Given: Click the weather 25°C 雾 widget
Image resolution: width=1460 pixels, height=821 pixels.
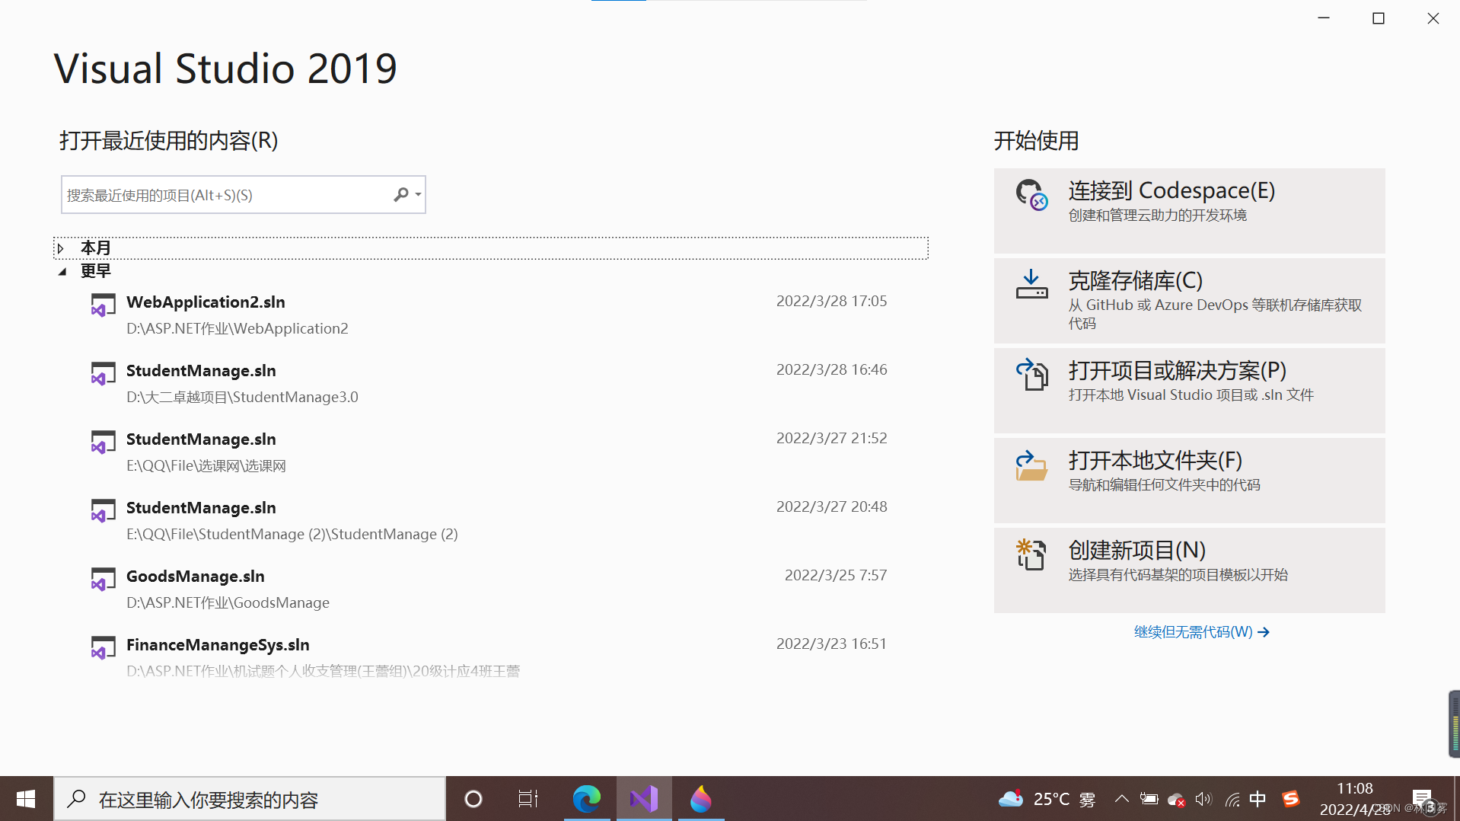Looking at the screenshot, I should pos(1047,799).
